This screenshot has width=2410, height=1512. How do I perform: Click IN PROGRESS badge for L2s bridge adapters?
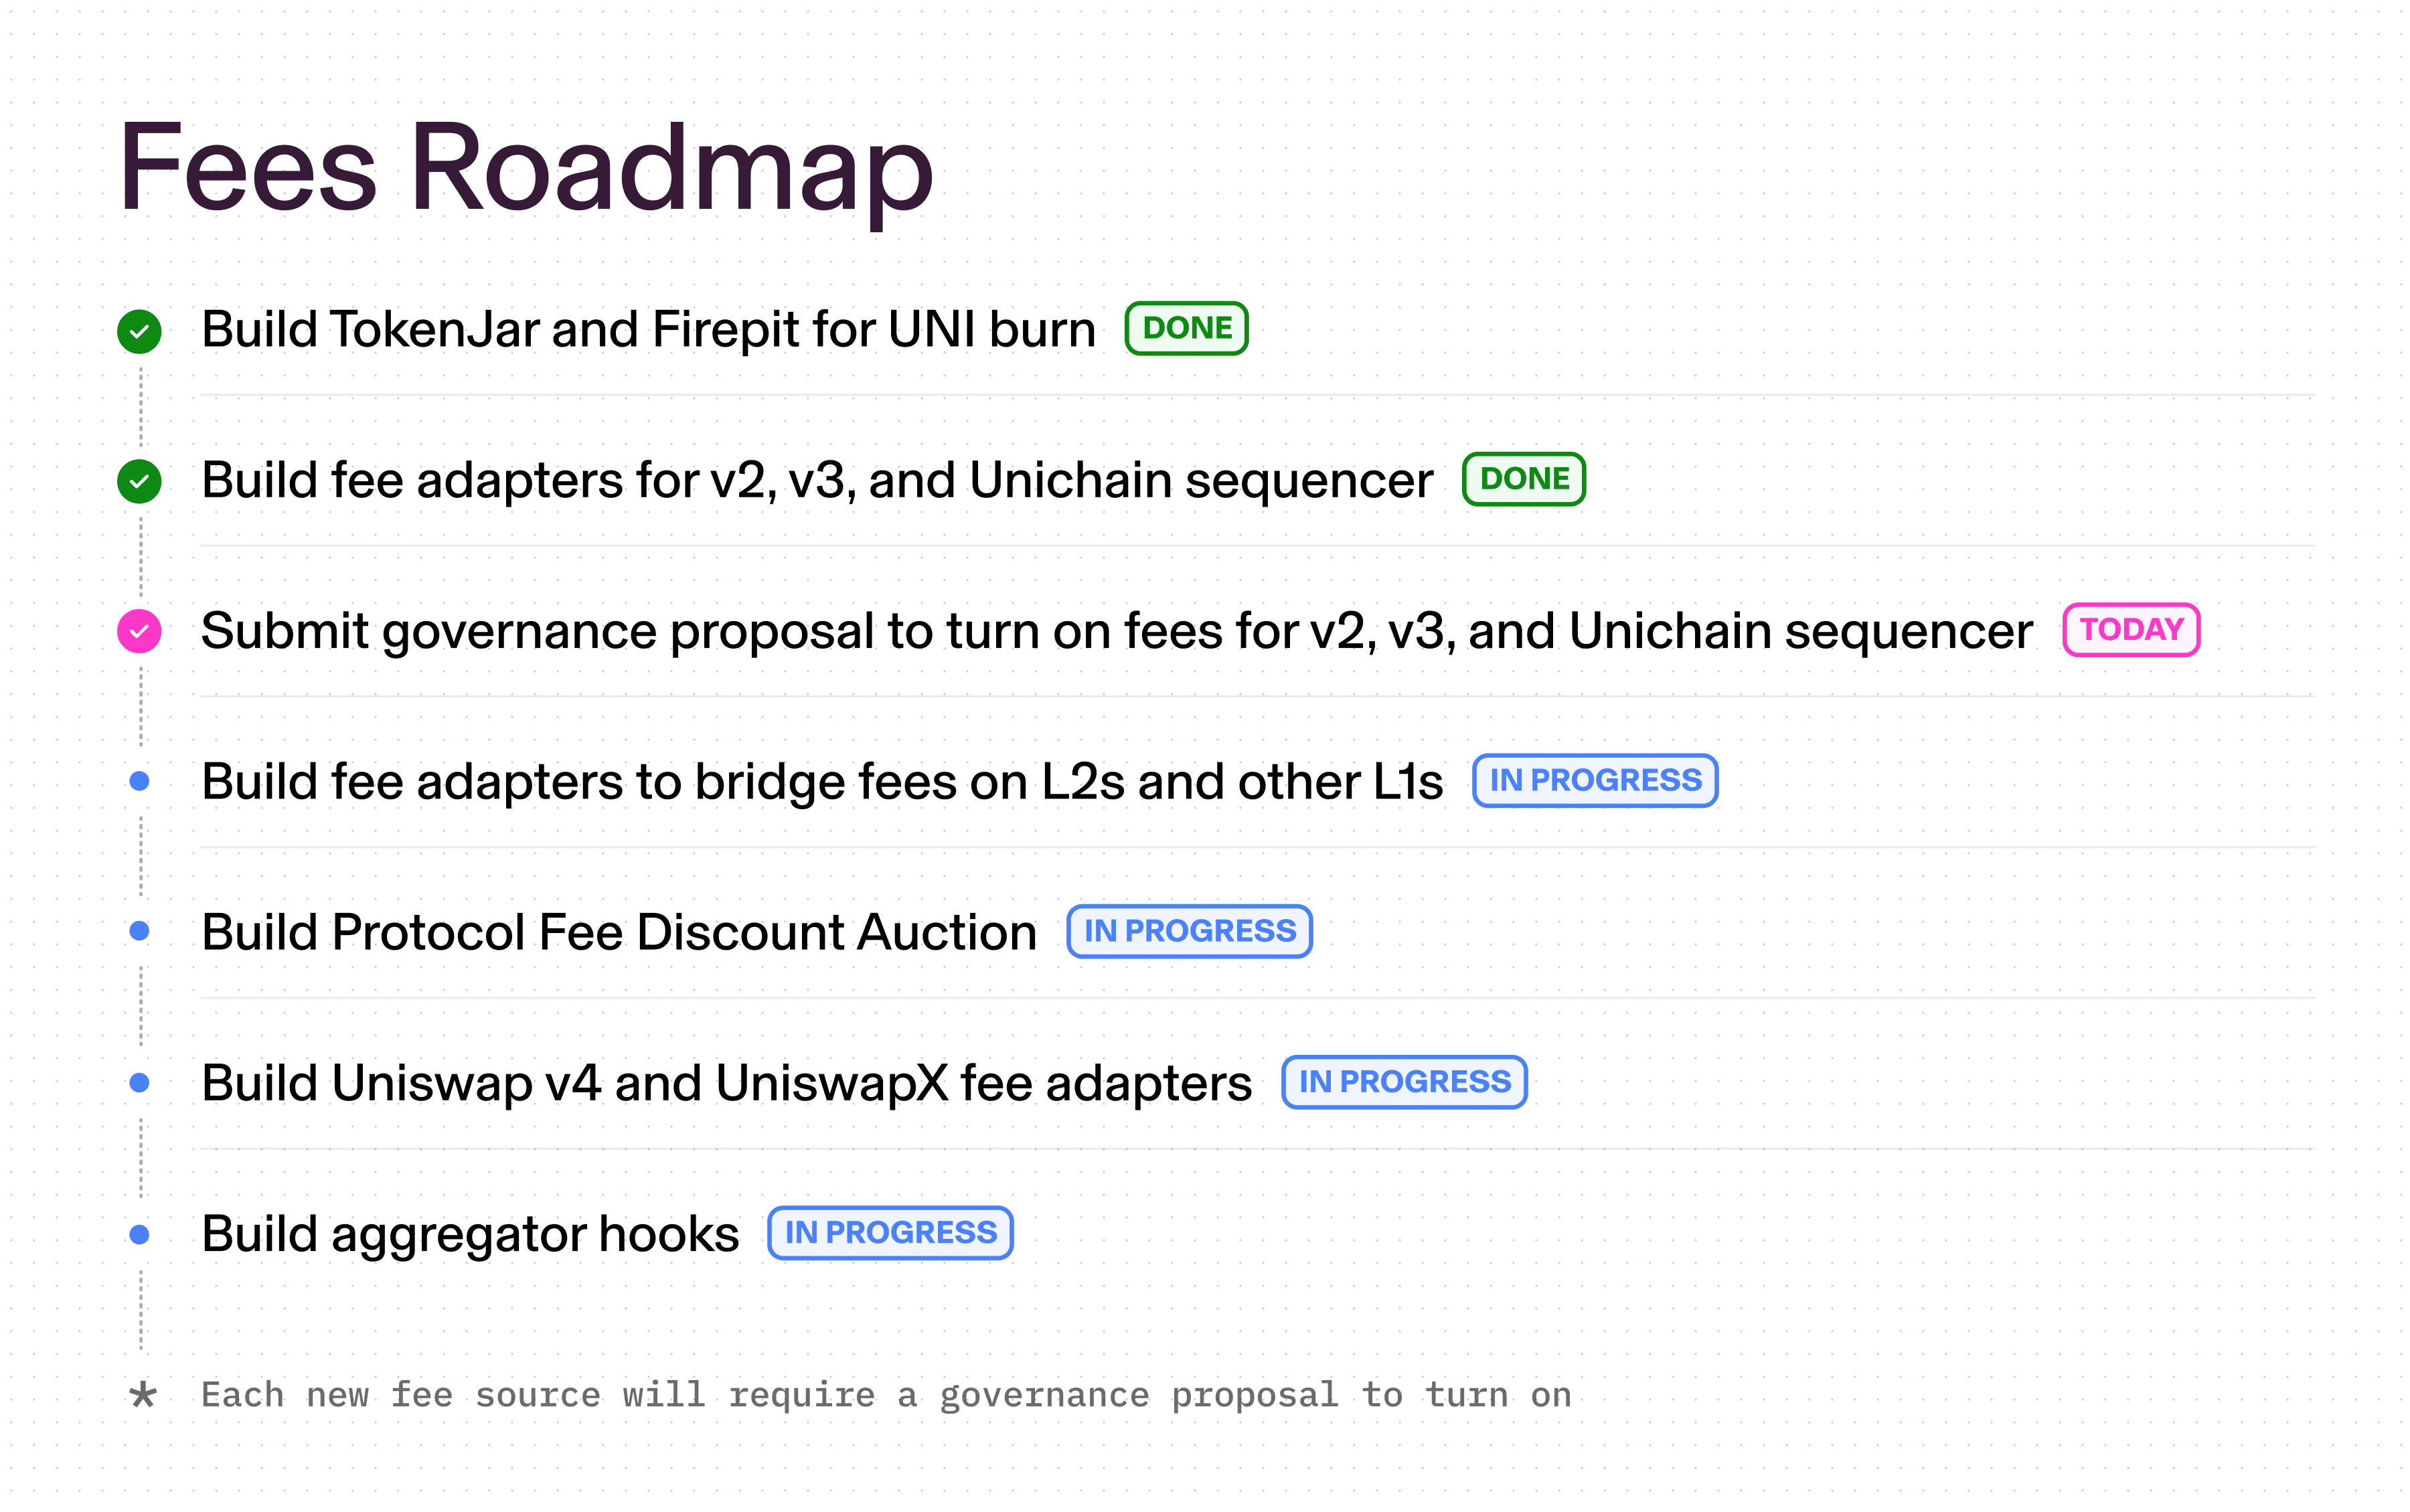click(1595, 781)
